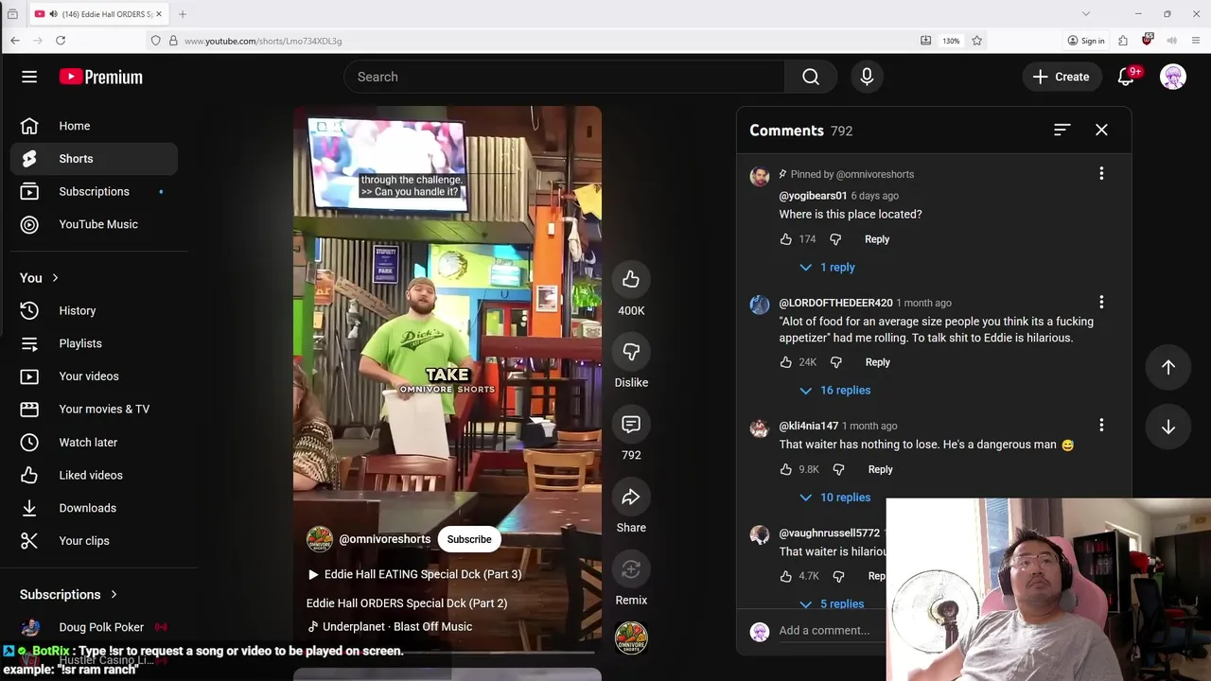This screenshot has height=681, width=1211.
Task: Start voice search with microphone icon
Action: [x=867, y=77]
